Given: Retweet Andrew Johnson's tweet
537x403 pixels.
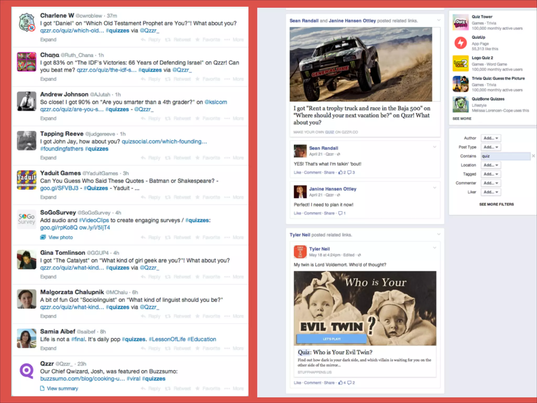Looking at the screenshot, I should (x=178, y=118).
